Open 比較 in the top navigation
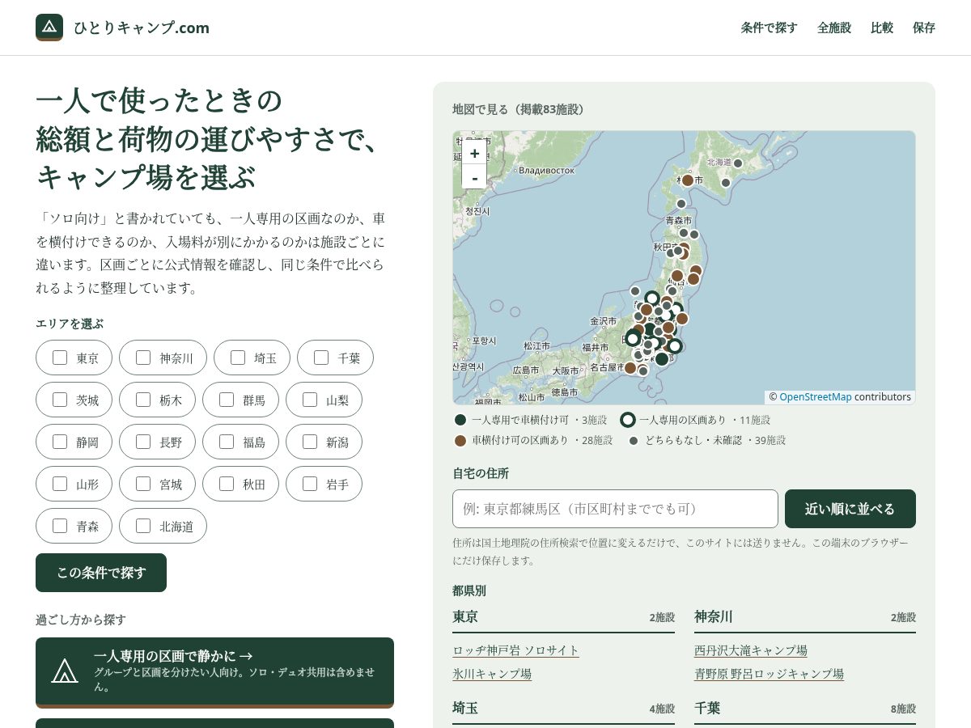 [882, 28]
